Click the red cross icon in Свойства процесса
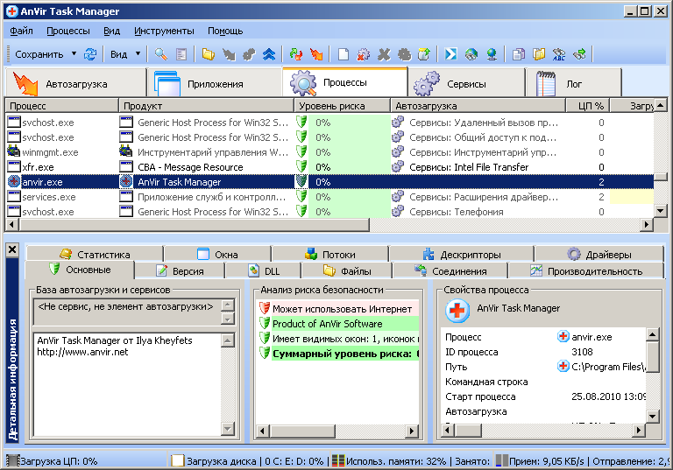The image size is (673, 470). click(457, 310)
